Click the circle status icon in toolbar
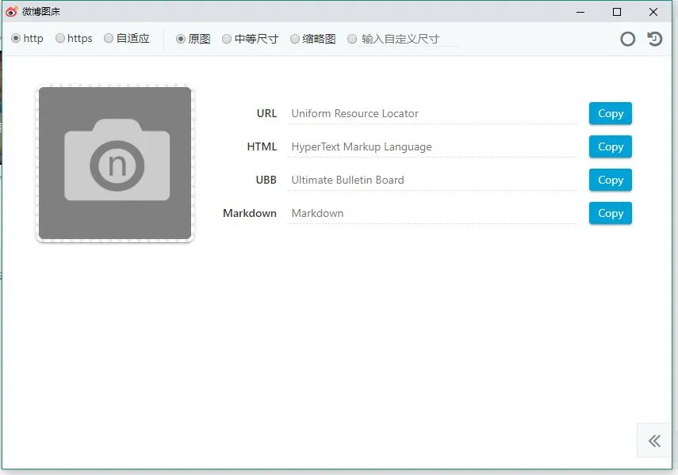This screenshot has width=678, height=475. click(627, 39)
